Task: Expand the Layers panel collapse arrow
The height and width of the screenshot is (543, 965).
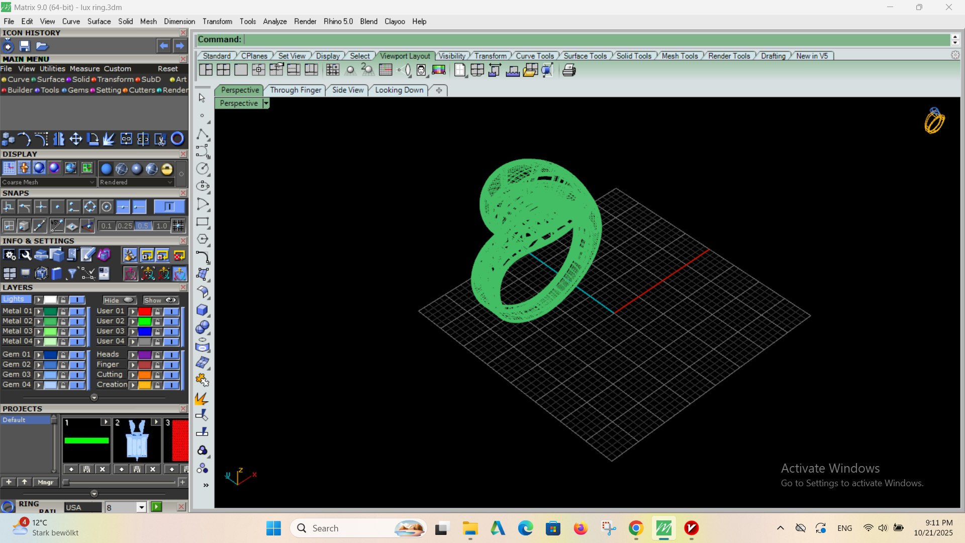Action: (x=94, y=398)
